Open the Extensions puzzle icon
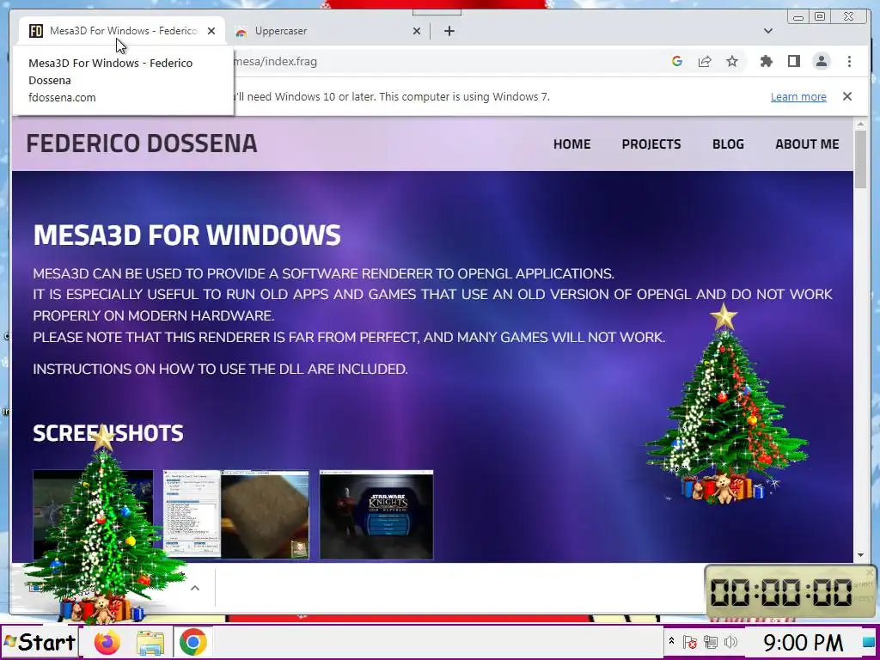The height and width of the screenshot is (660, 880). point(766,61)
